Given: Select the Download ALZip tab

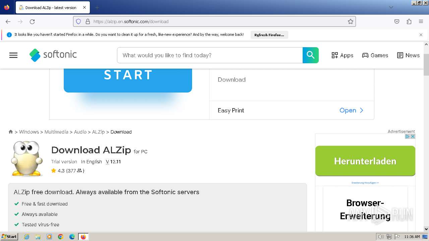Looking at the screenshot, I should click(x=52, y=7).
